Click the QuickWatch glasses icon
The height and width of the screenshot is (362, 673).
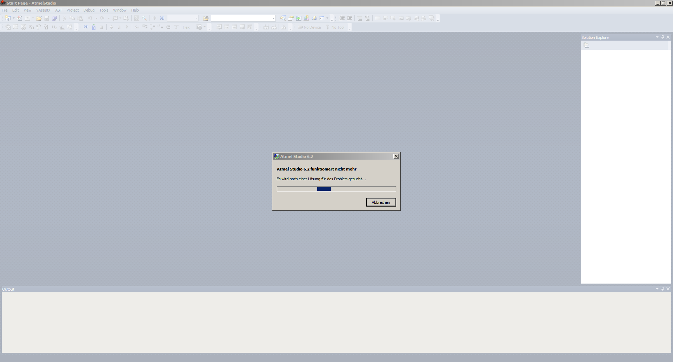pyautogui.click(x=137, y=27)
